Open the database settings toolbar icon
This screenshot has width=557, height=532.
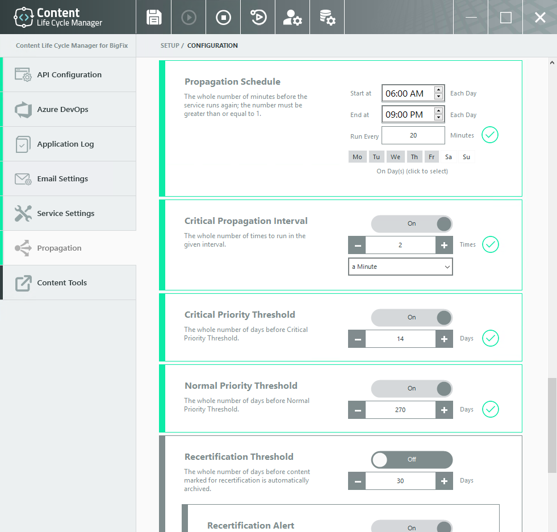click(327, 17)
